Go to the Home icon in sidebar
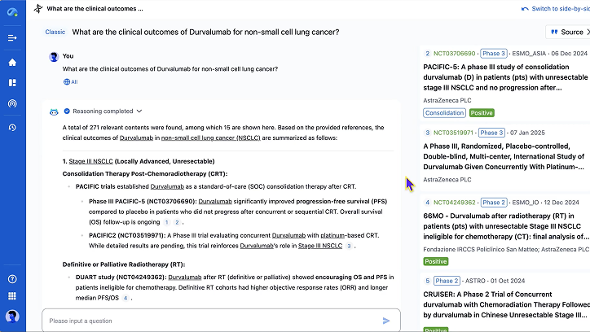The width and height of the screenshot is (590, 332). click(12, 62)
